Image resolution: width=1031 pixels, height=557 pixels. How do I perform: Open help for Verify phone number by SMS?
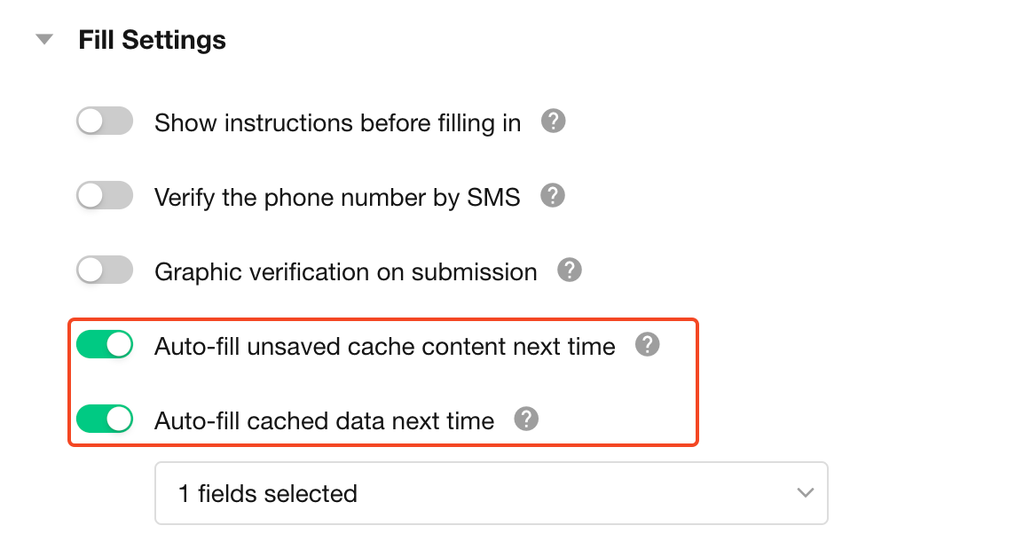[553, 196]
